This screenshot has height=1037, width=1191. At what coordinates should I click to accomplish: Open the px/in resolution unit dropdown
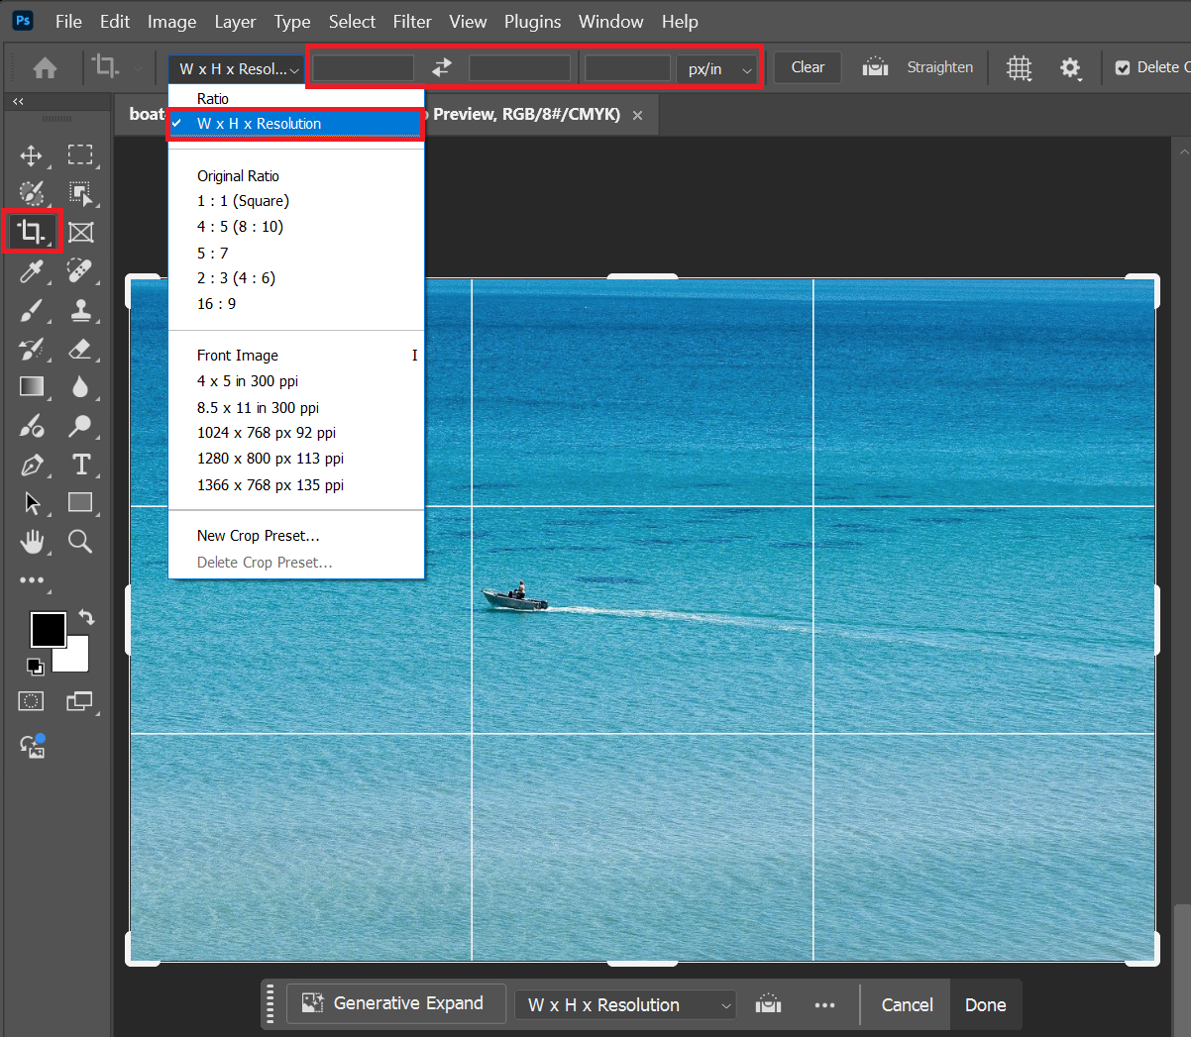[718, 68]
